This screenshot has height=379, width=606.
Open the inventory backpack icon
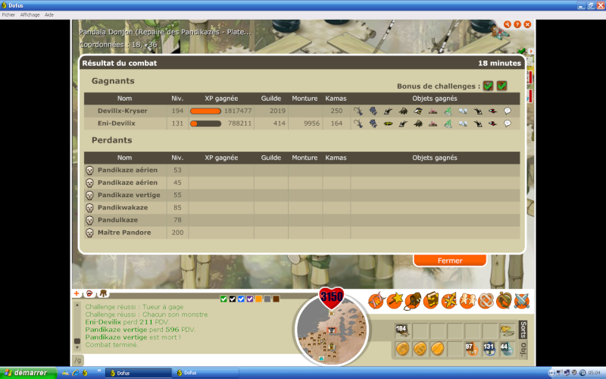click(412, 300)
